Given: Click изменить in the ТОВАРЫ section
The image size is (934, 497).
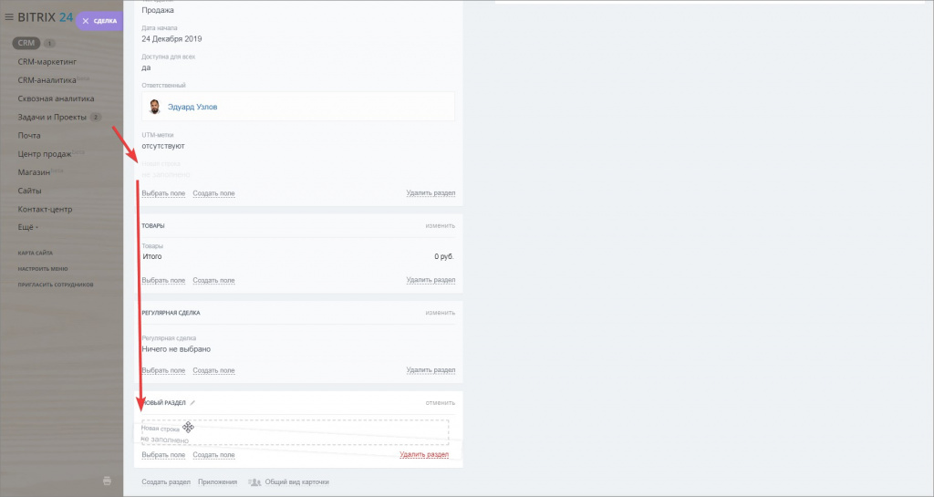Looking at the screenshot, I should click(441, 226).
